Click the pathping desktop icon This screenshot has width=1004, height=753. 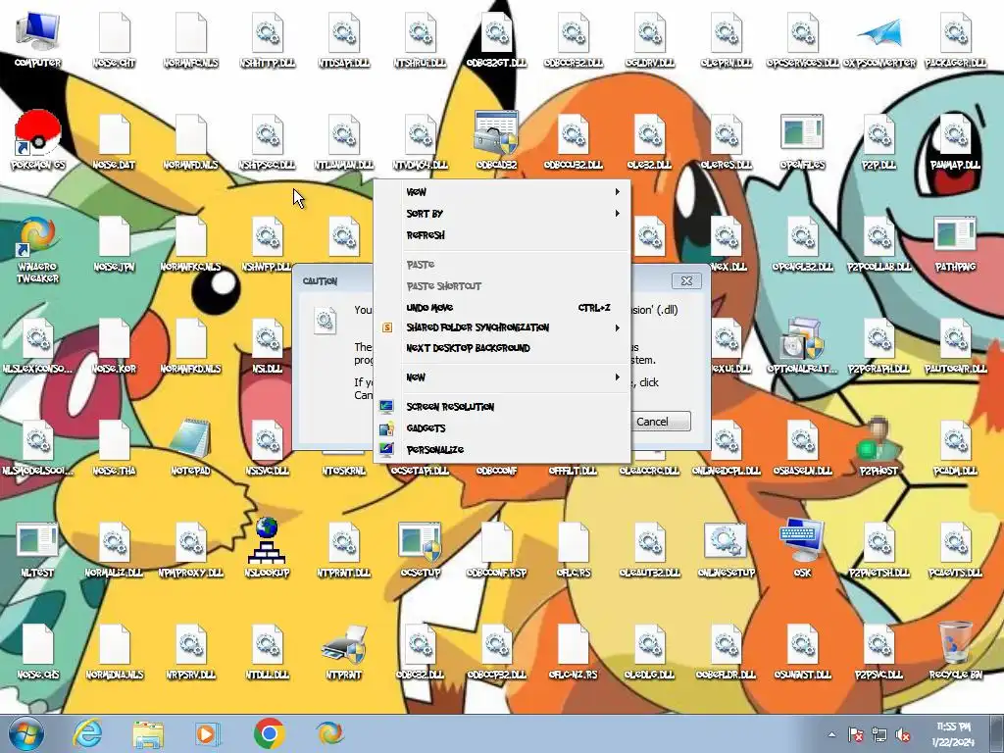click(955, 243)
